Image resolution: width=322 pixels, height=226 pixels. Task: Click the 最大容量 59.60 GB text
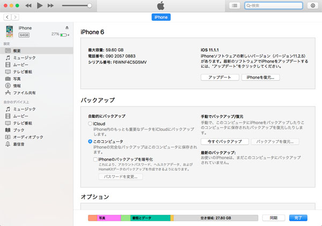(106, 50)
